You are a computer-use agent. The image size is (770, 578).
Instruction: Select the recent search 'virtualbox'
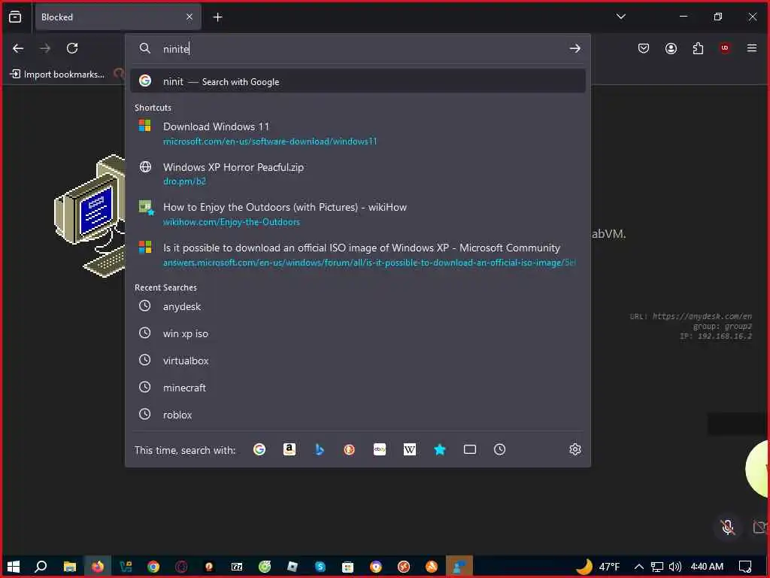(x=357, y=360)
